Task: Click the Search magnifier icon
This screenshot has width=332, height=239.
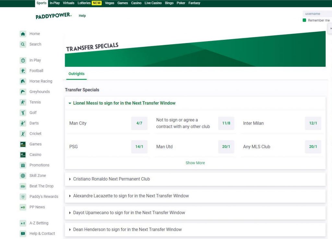Action: (23, 44)
